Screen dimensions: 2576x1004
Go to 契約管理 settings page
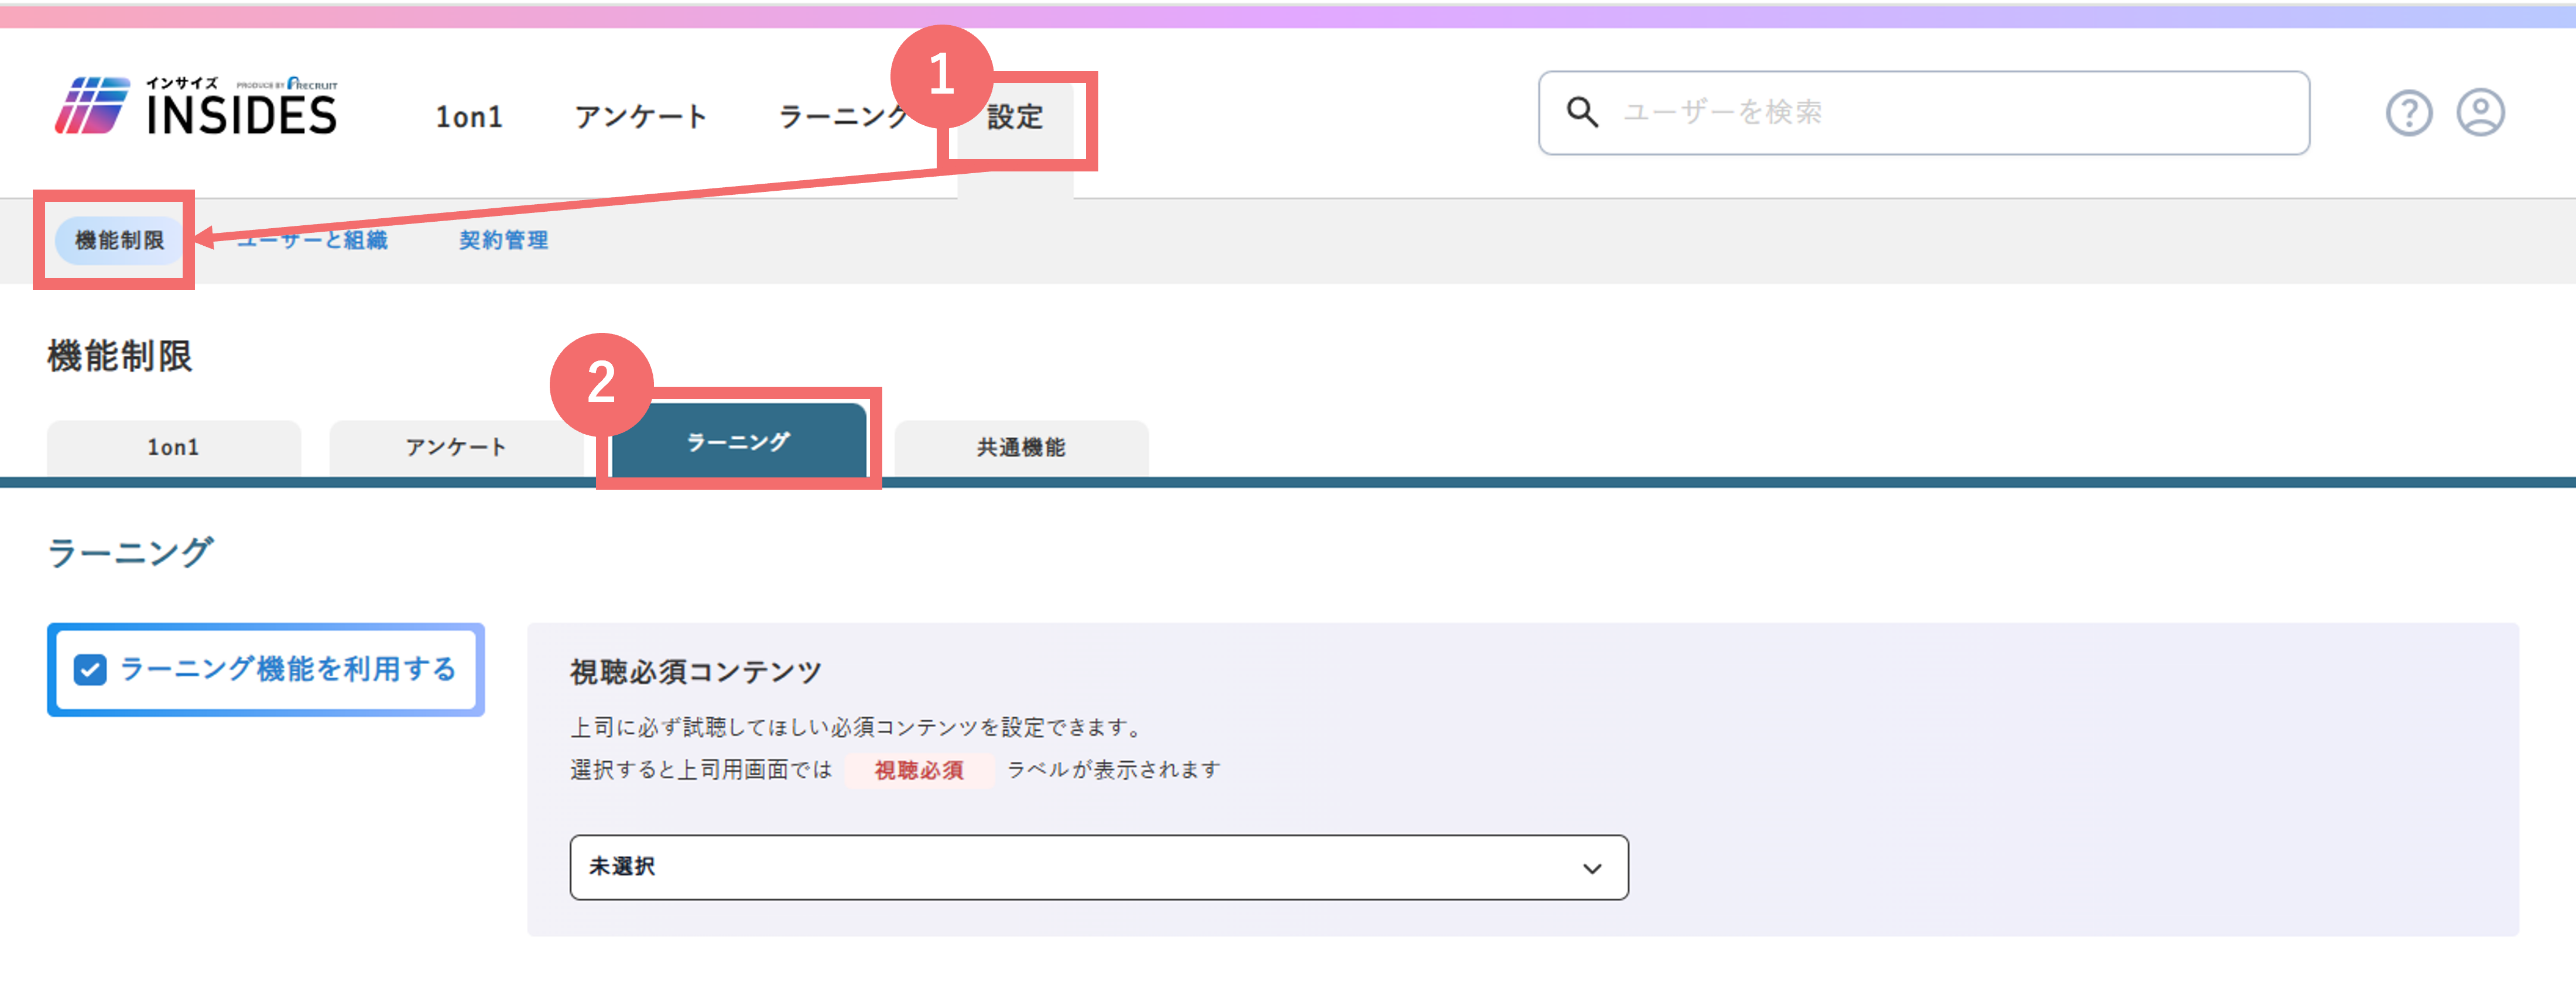click(503, 240)
